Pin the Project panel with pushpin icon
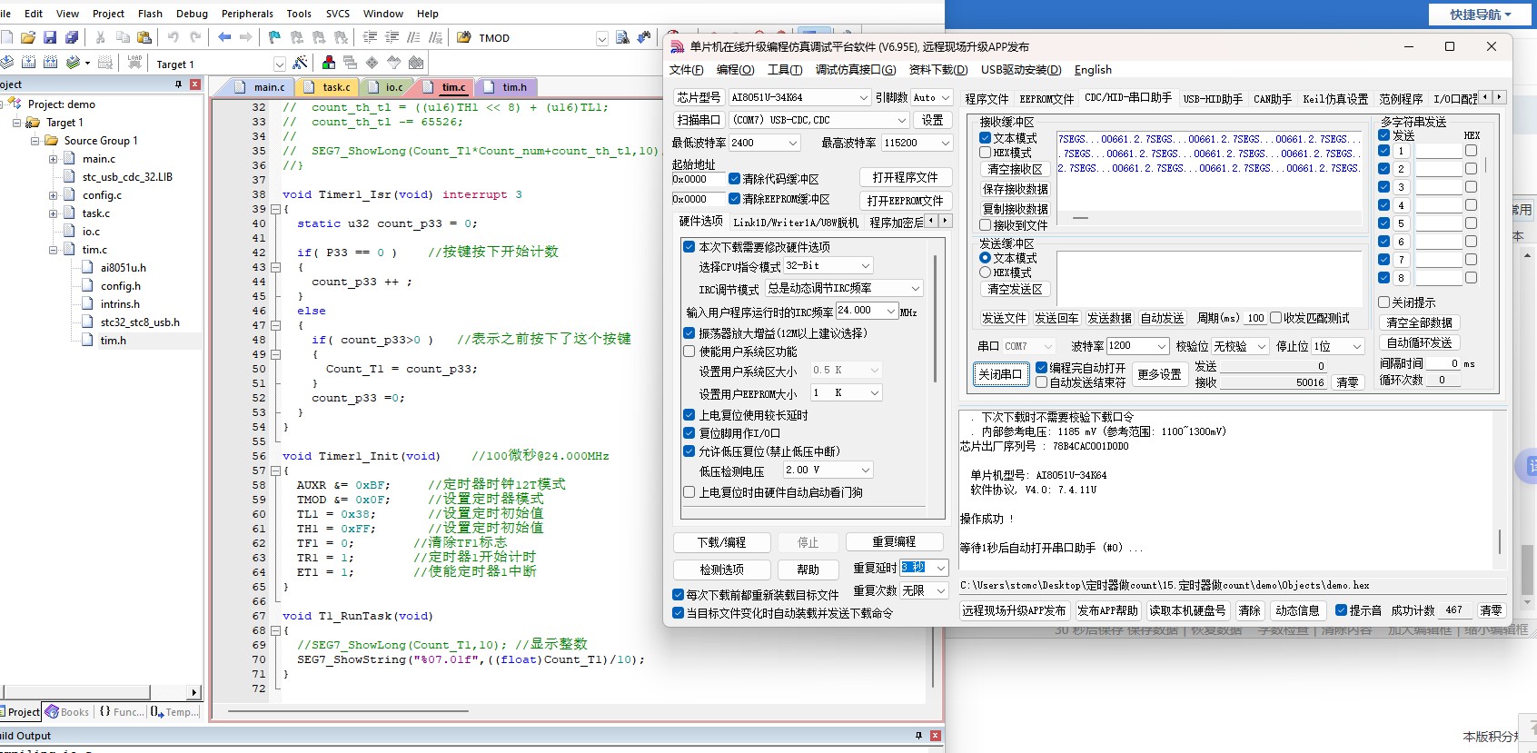1537x753 pixels. pos(179,84)
